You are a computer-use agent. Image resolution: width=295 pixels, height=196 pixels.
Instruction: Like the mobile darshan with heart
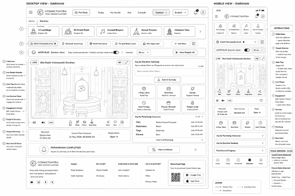pyautogui.click(x=261, y=101)
